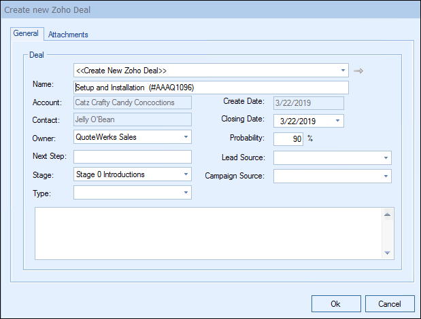Click into the deal Name field
The height and width of the screenshot is (319, 421).
click(211, 88)
